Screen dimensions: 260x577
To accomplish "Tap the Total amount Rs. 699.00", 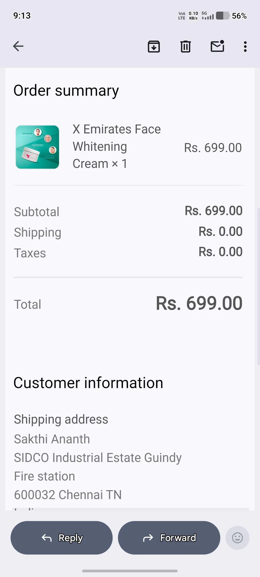I will [199, 303].
